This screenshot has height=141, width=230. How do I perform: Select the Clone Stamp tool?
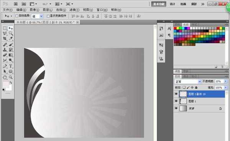tap(5, 50)
